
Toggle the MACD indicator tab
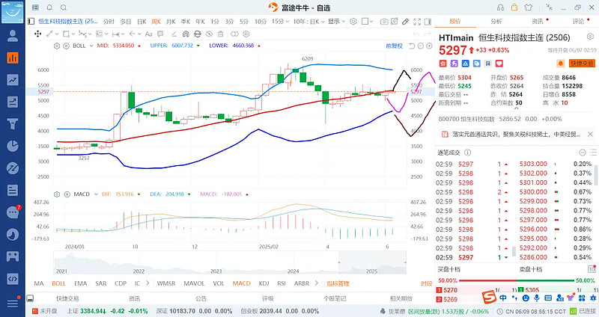tap(241, 283)
